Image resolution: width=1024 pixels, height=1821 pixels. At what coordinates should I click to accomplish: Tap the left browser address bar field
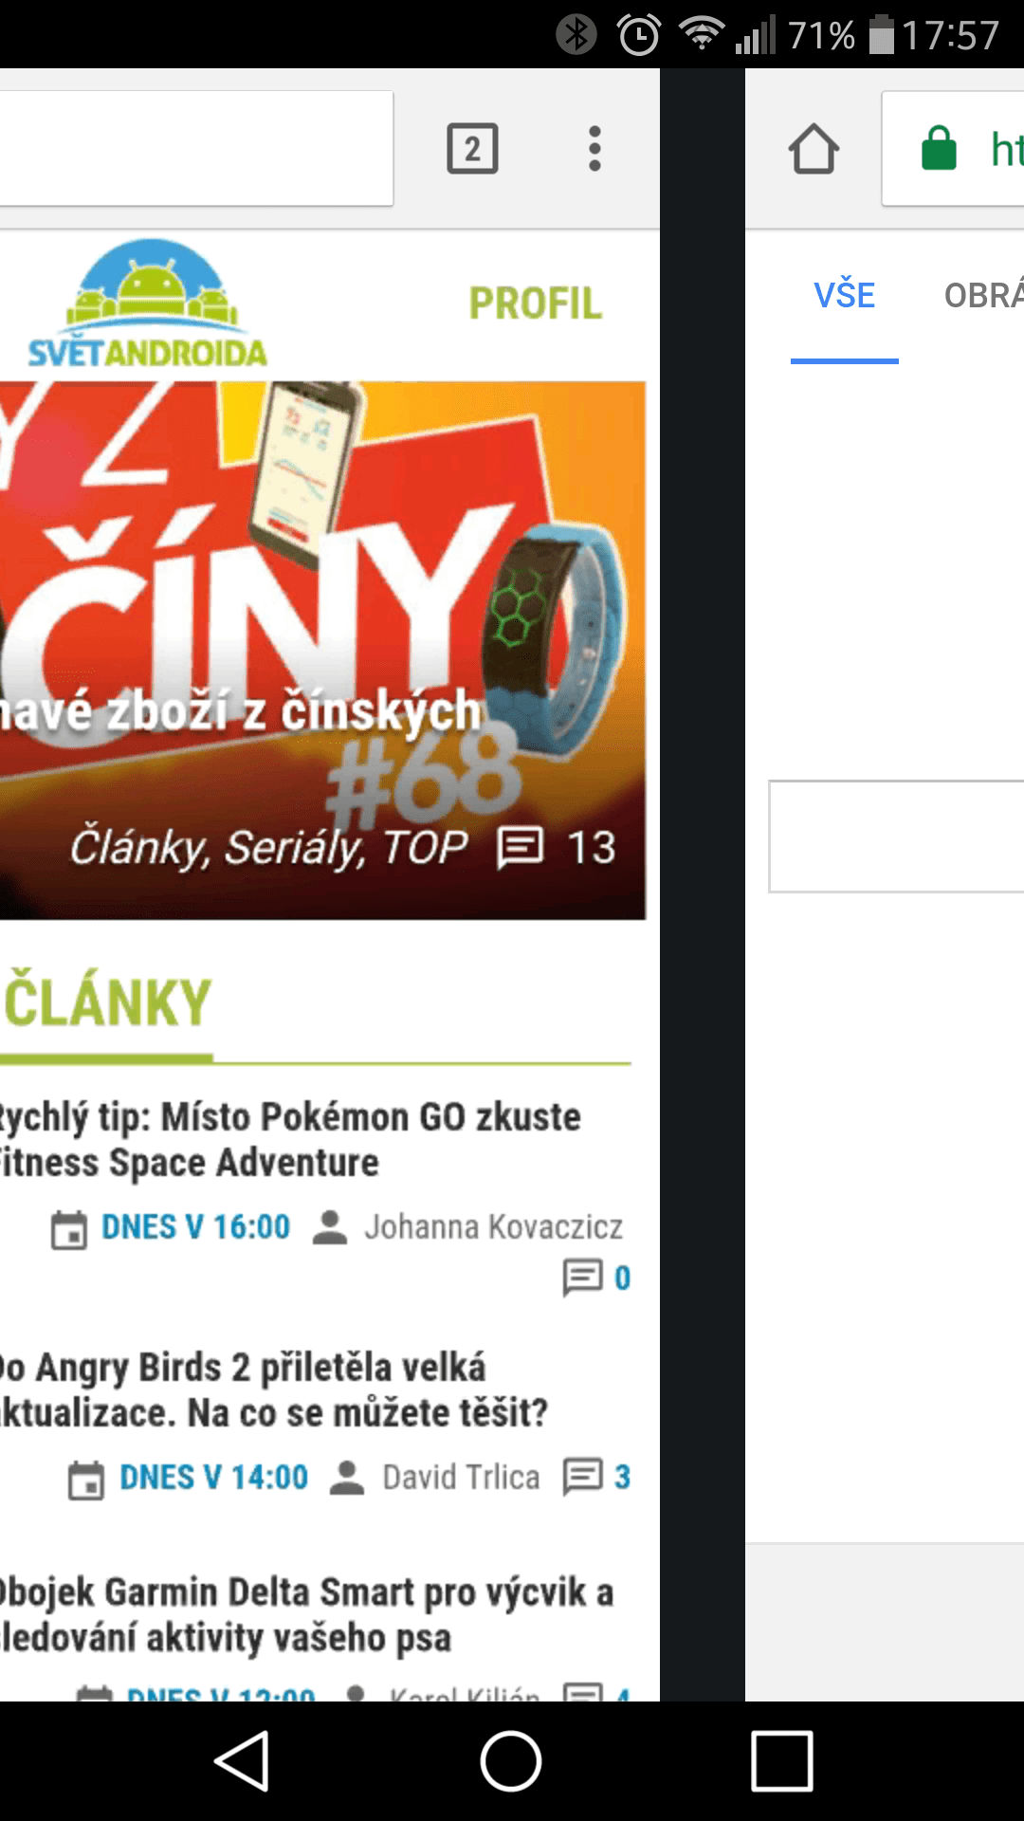(x=196, y=148)
